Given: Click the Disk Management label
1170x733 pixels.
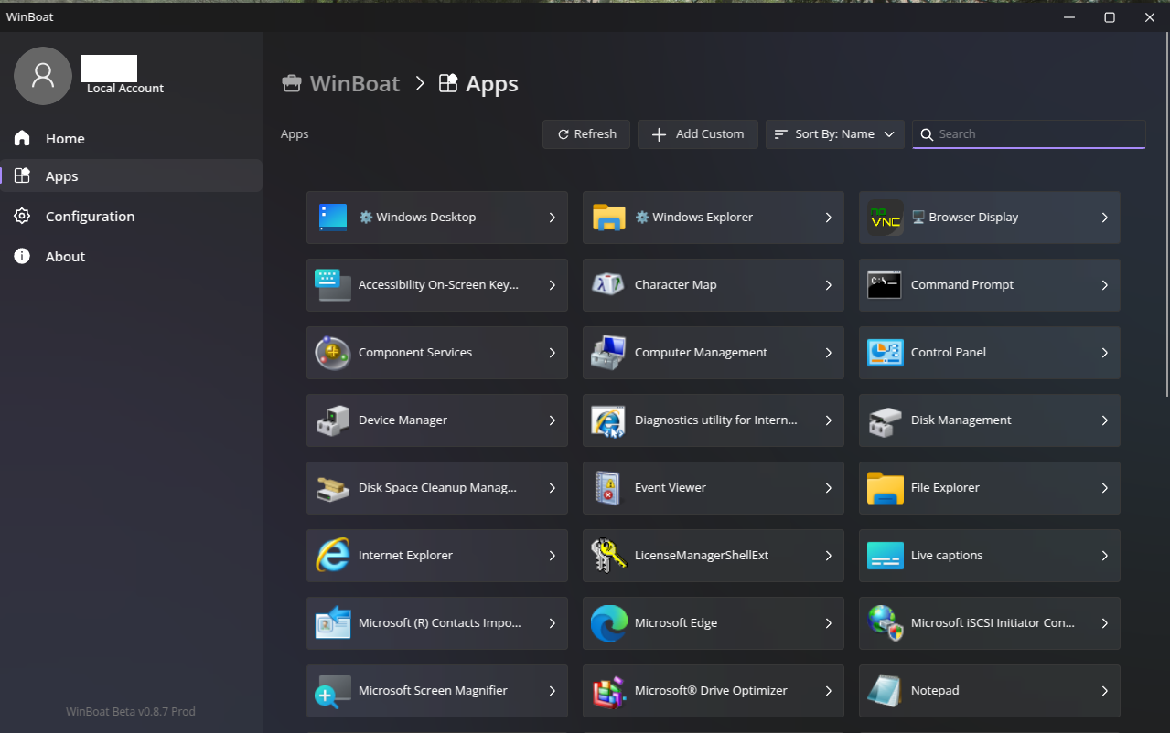Looking at the screenshot, I should point(961,420).
